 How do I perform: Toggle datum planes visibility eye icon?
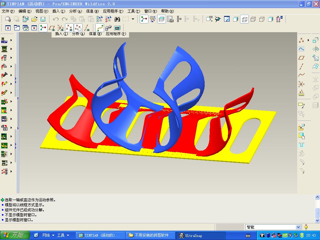[52, 28]
